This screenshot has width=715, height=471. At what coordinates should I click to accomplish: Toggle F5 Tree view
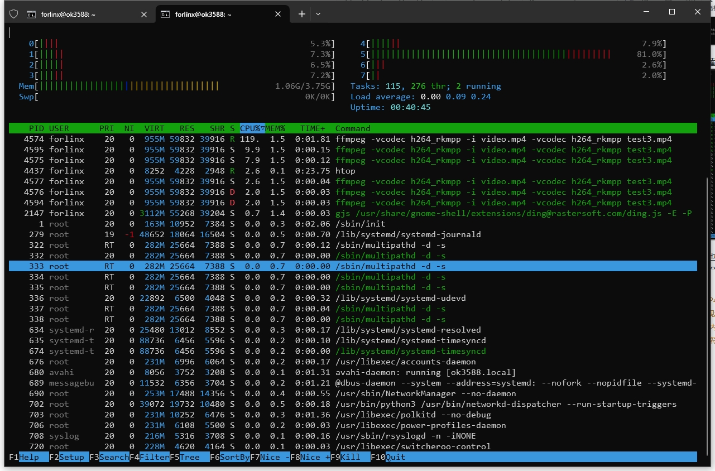190,457
